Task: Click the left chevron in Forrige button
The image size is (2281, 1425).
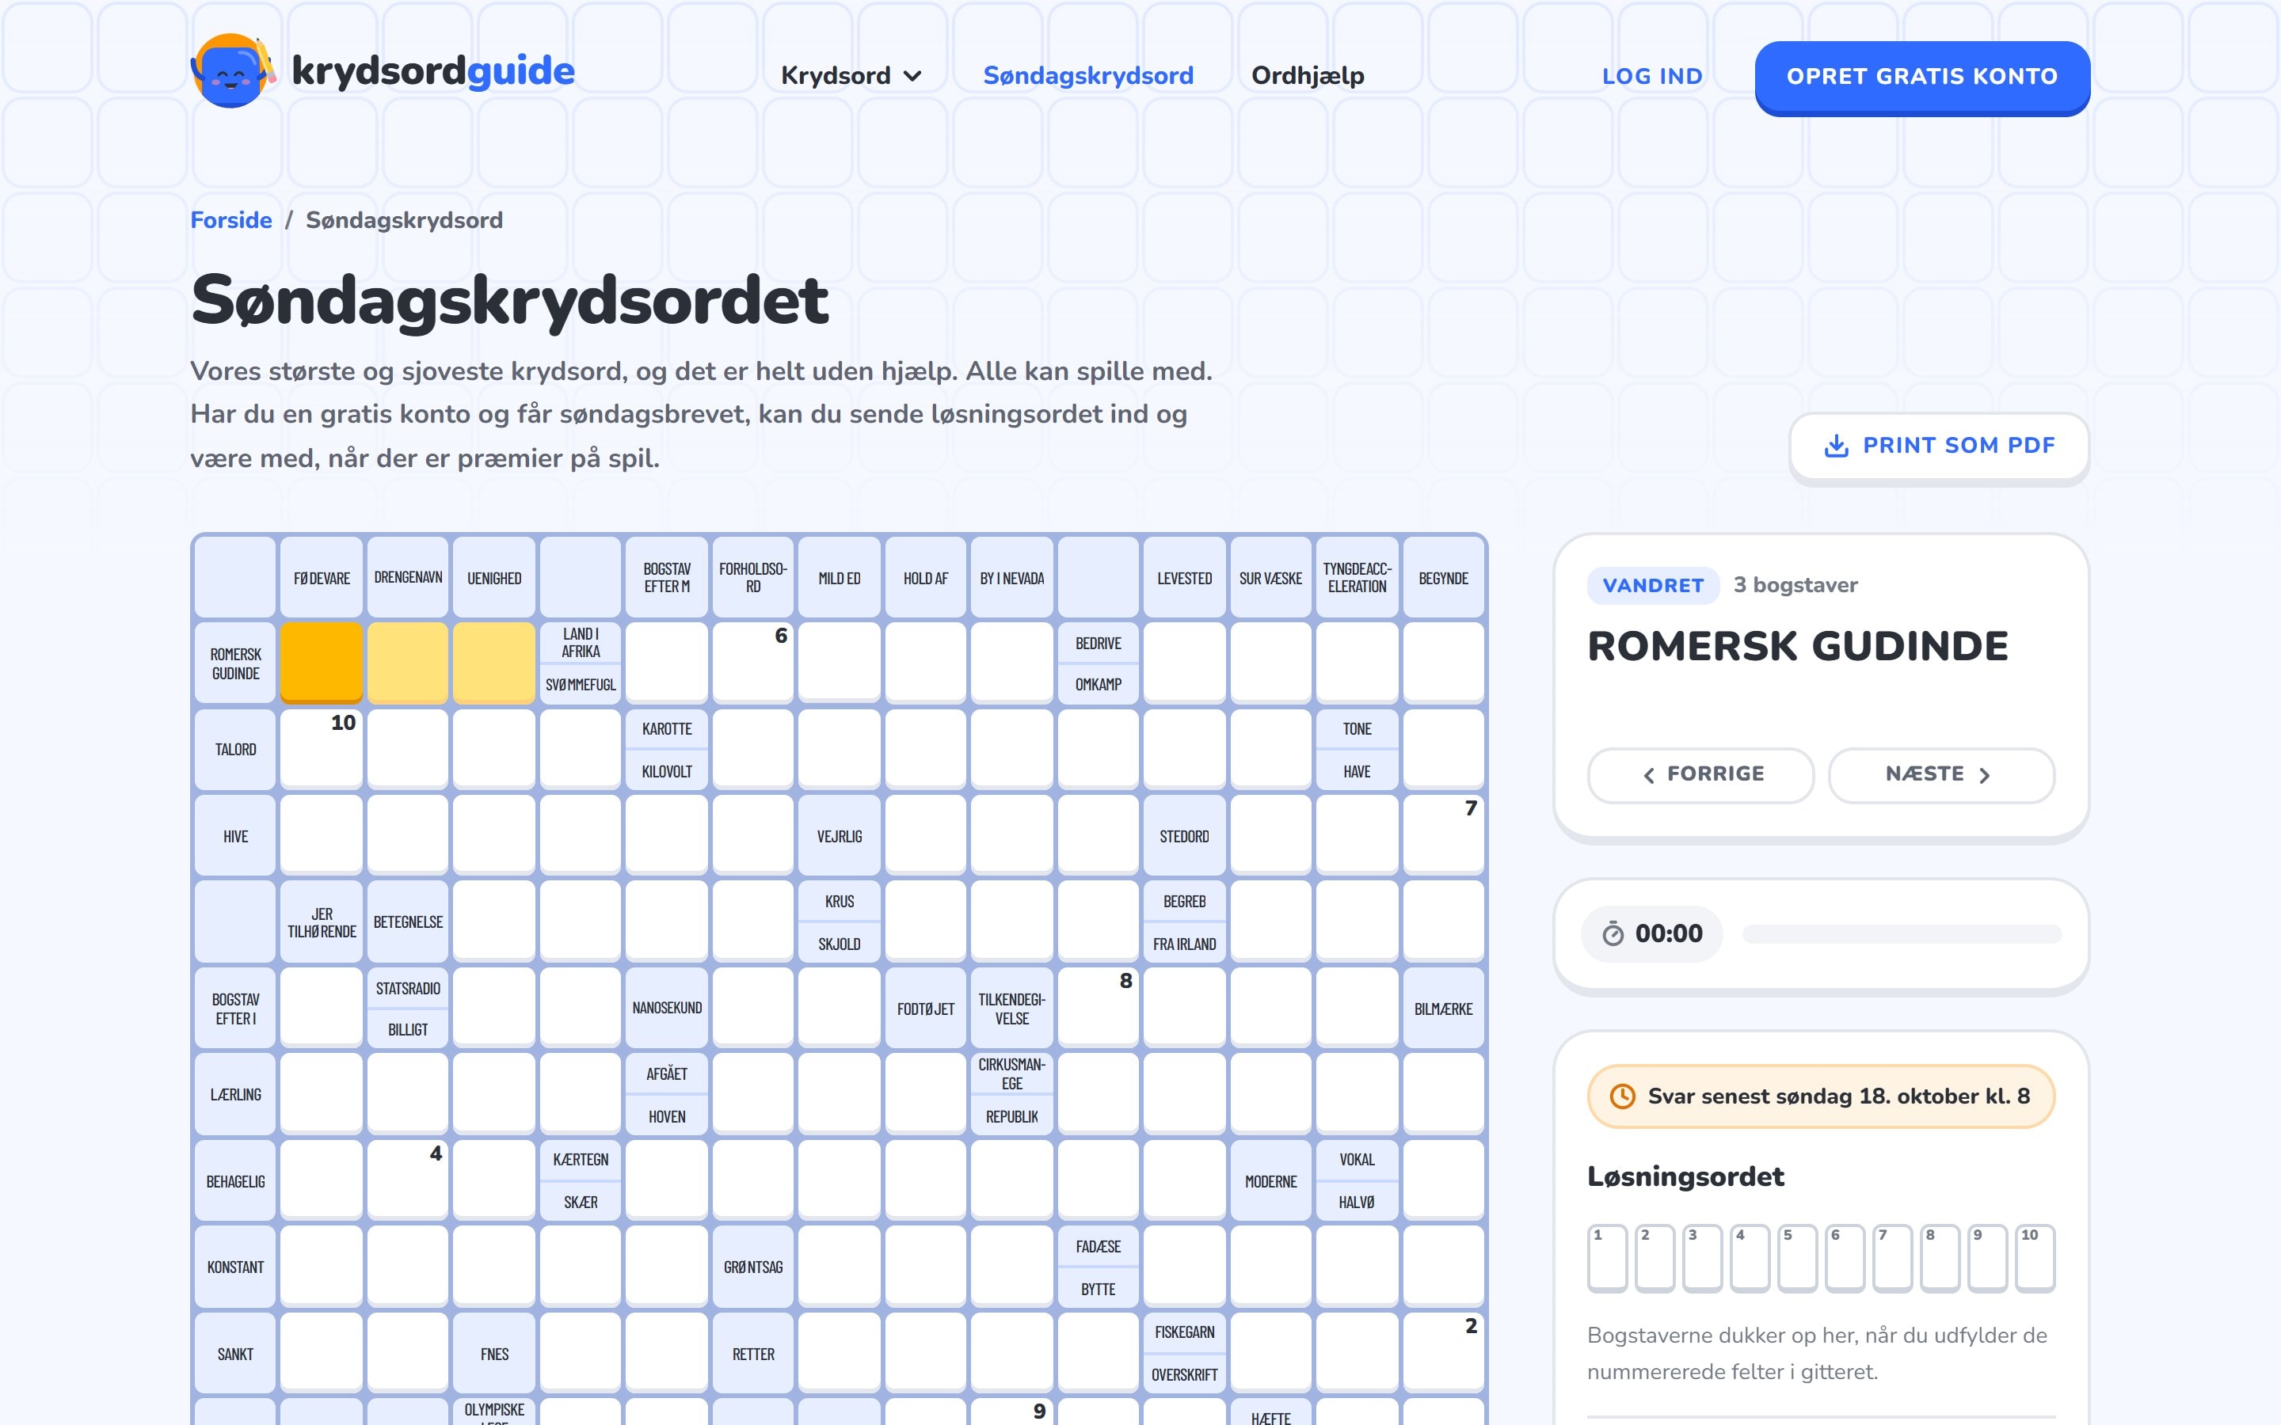Action: coord(1648,775)
